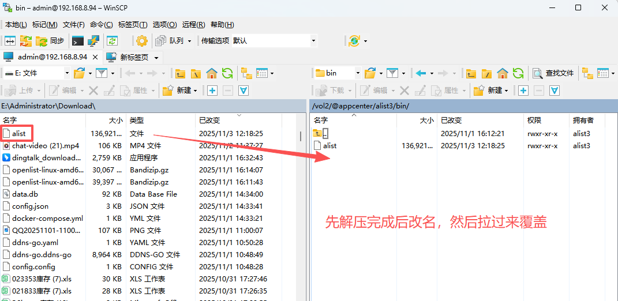618x301 pixels.
Task: Open the 文件(F) menu
Action: tap(74, 24)
